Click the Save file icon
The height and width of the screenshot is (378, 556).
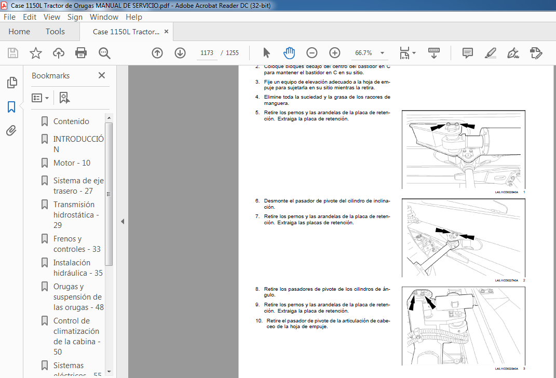point(13,53)
